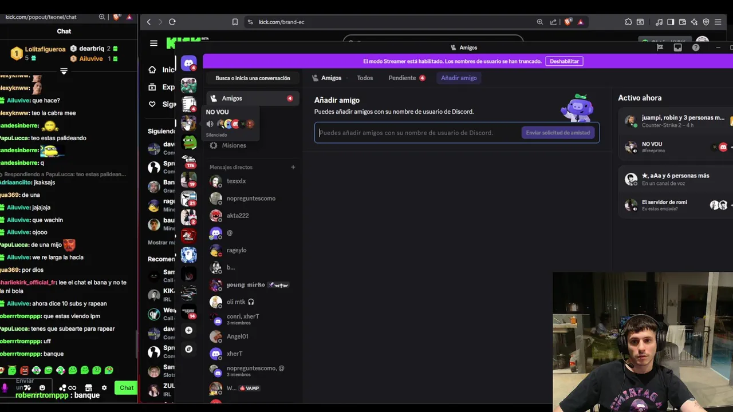Click Deshabilitar streamer mode button
The image size is (733, 412).
click(564, 61)
